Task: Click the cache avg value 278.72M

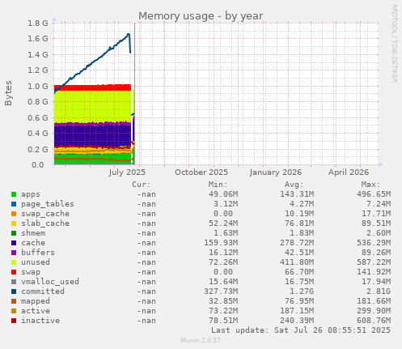Action: click(x=297, y=243)
